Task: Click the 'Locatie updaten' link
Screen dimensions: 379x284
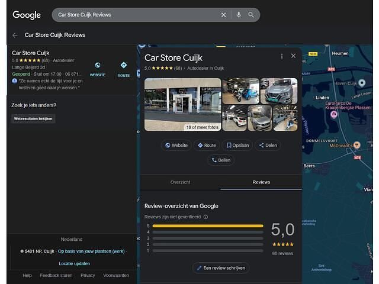Action: point(75,263)
